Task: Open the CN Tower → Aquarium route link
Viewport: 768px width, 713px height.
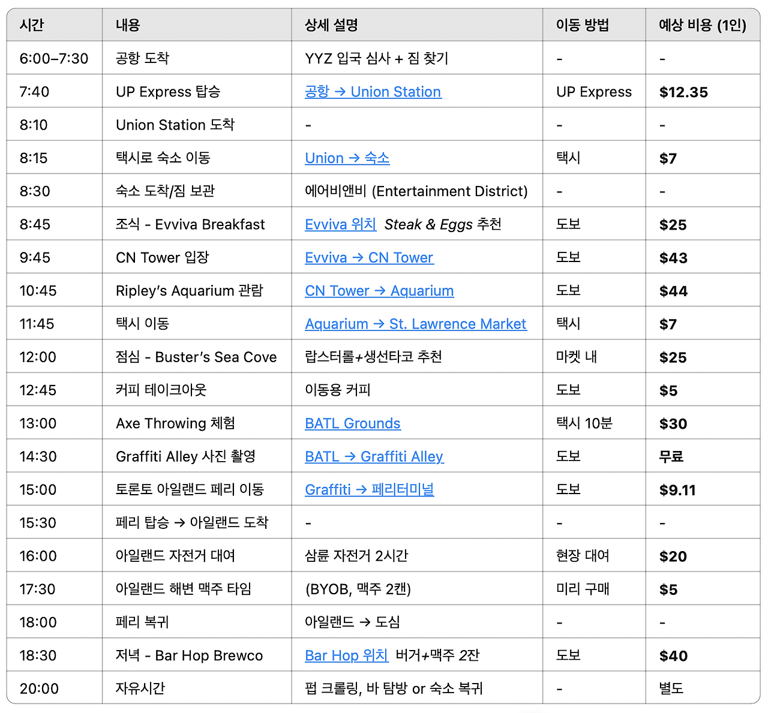Action: tap(379, 290)
